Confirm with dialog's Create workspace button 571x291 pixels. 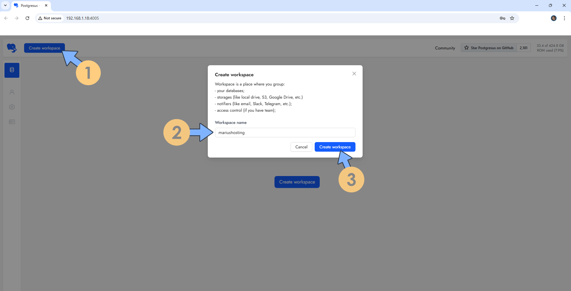pyautogui.click(x=335, y=147)
